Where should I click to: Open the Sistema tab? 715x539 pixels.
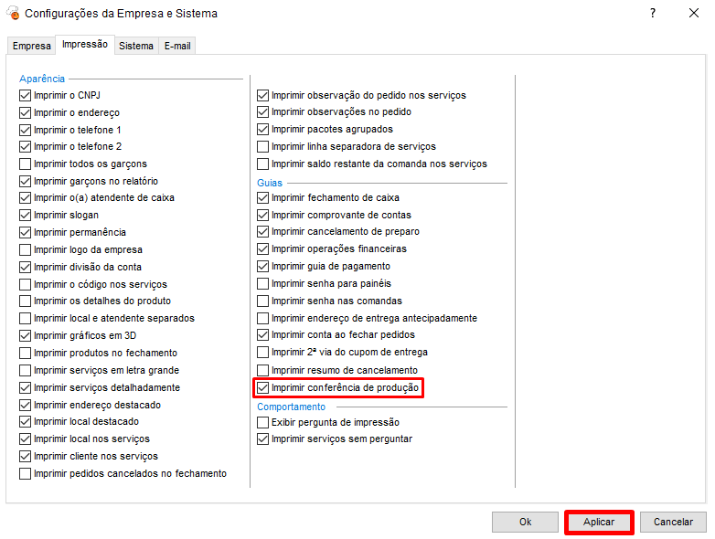point(136,46)
